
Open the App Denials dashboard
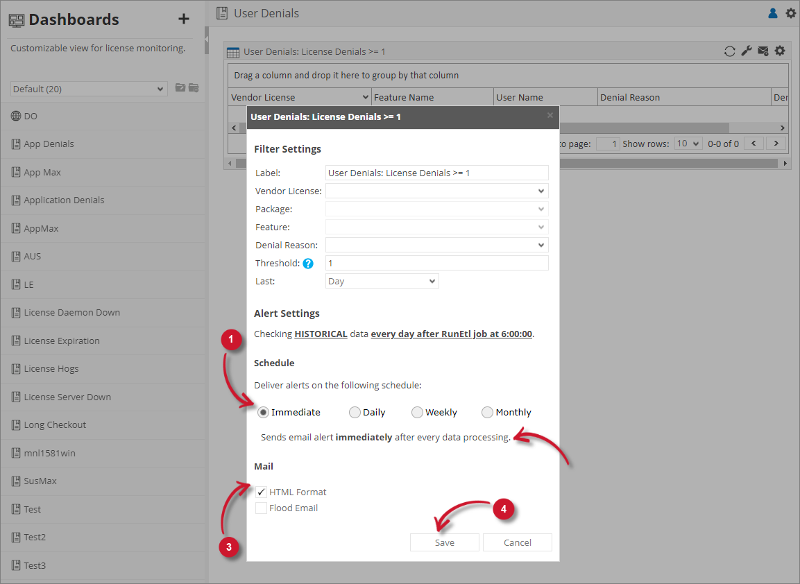[x=102, y=144]
